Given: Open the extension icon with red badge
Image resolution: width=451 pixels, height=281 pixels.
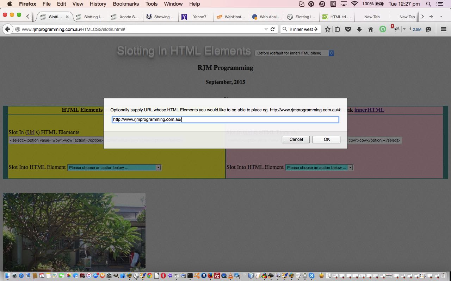Looking at the screenshot, I should point(396,29).
